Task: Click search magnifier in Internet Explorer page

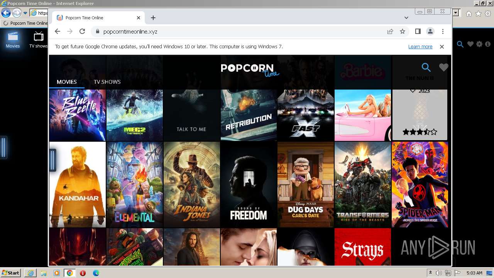Action: [460, 44]
